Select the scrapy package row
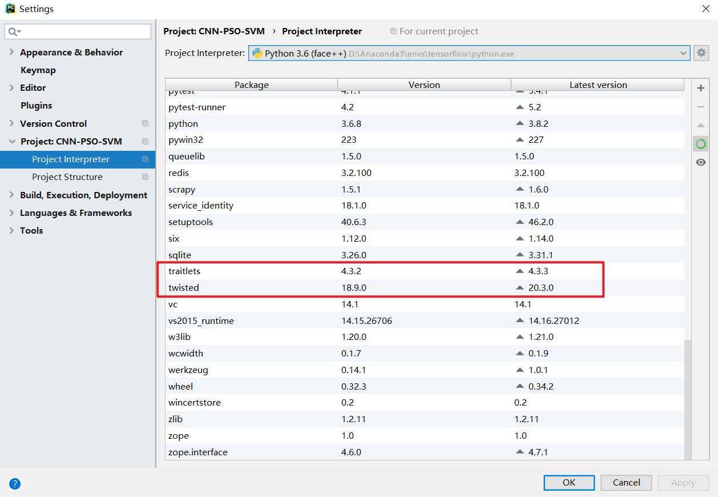 (x=425, y=190)
